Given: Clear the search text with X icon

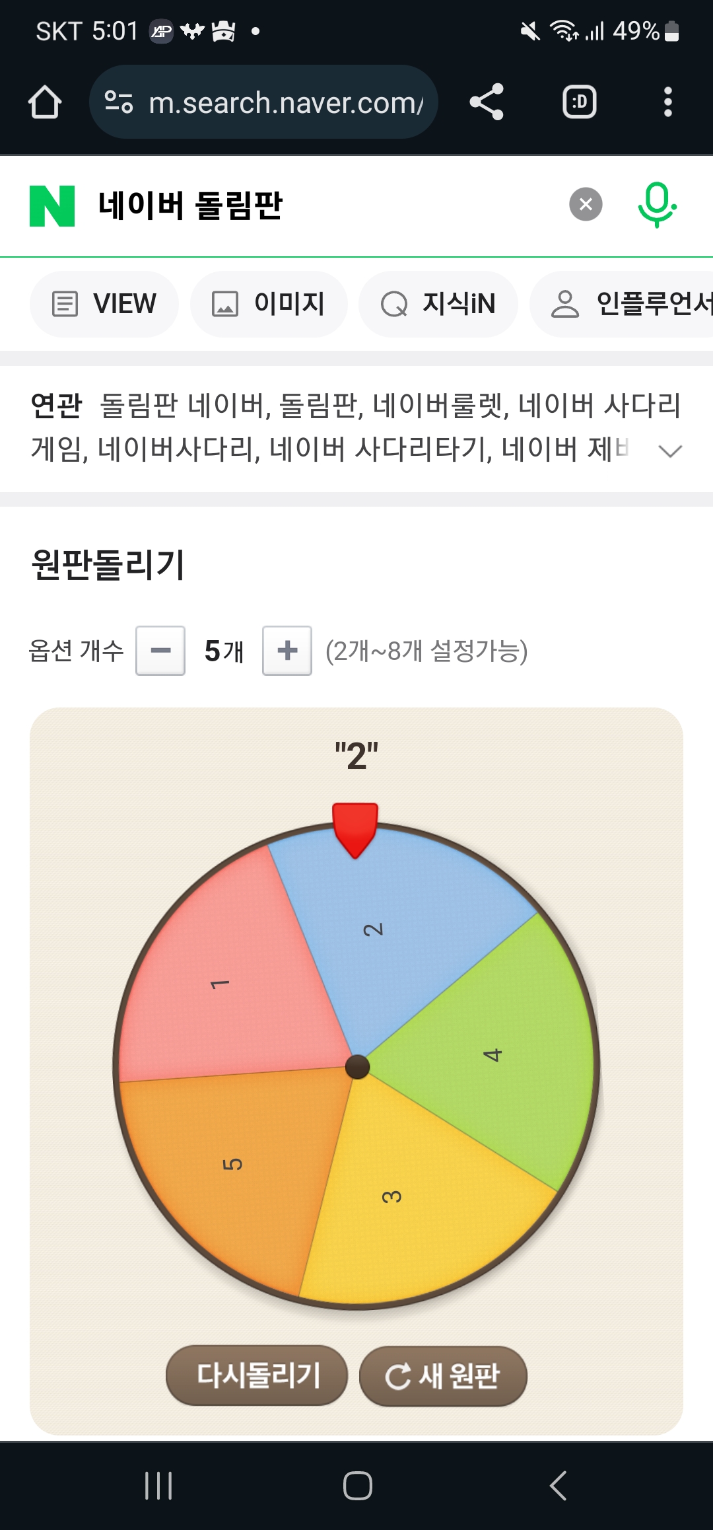Looking at the screenshot, I should coord(586,205).
